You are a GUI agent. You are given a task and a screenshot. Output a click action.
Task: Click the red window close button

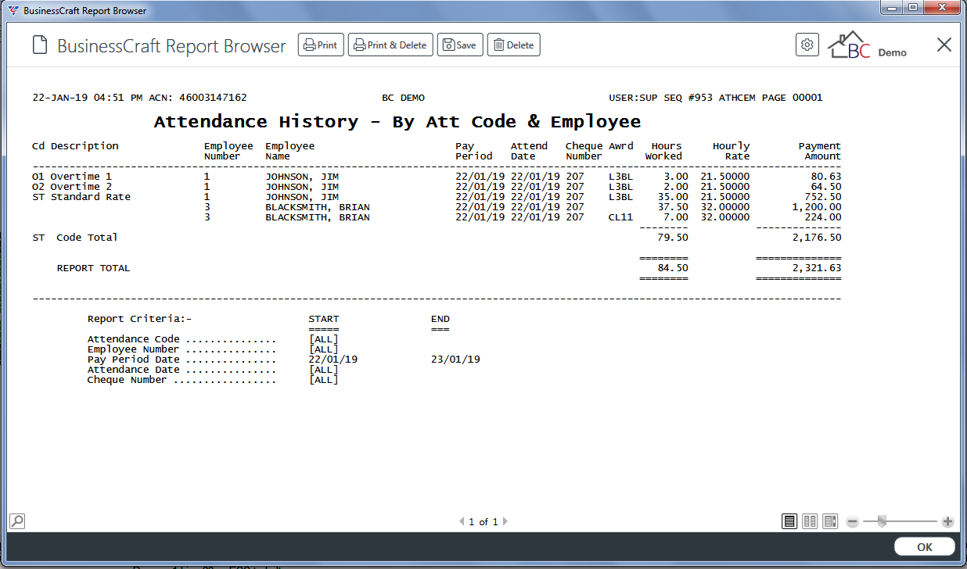coord(942,8)
